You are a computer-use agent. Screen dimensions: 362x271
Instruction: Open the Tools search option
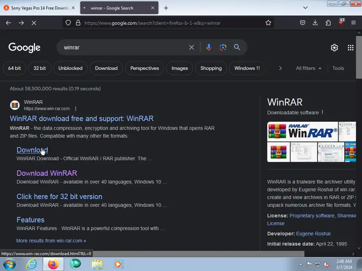point(338,68)
